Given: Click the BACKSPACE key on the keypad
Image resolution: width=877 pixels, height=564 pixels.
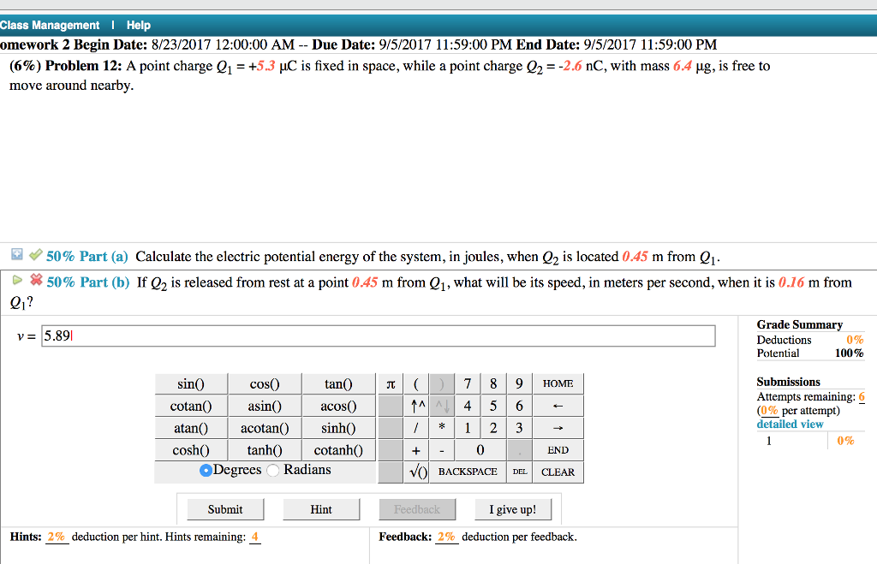Looking at the screenshot, I should [468, 471].
